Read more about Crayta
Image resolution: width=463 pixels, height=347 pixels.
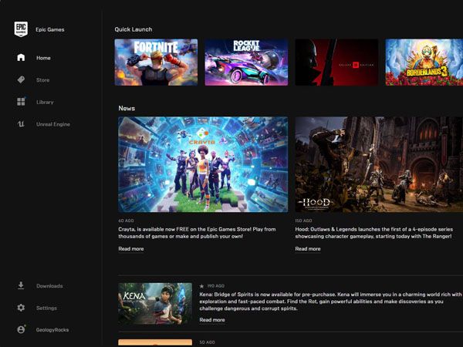coord(131,249)
